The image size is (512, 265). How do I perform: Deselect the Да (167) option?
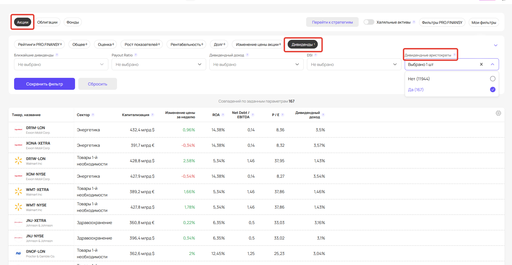(492, 90)
